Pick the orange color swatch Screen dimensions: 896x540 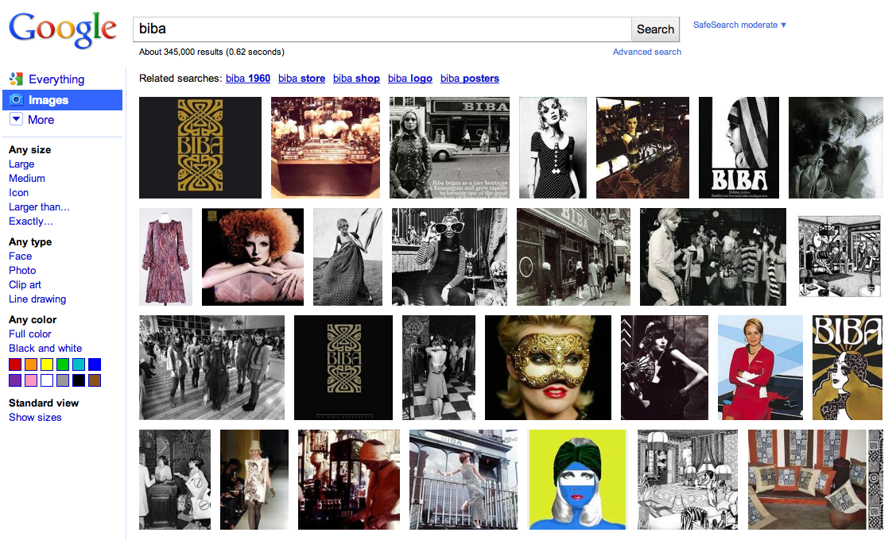point(31,364)
